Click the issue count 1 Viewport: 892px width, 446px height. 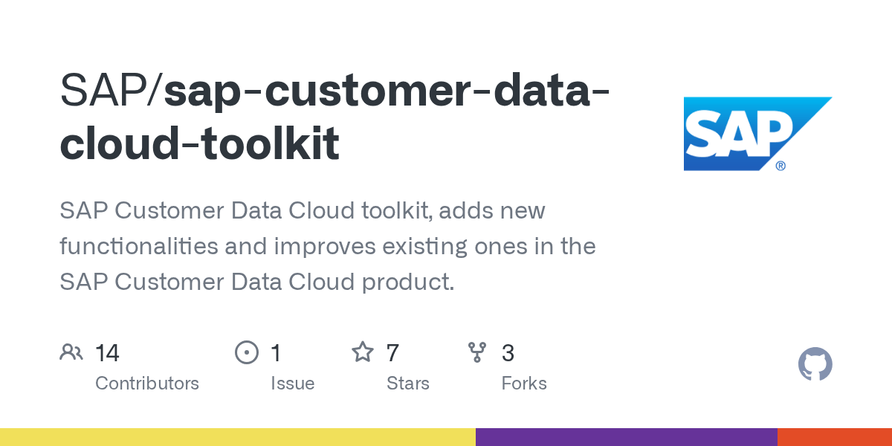pos(276,353)
